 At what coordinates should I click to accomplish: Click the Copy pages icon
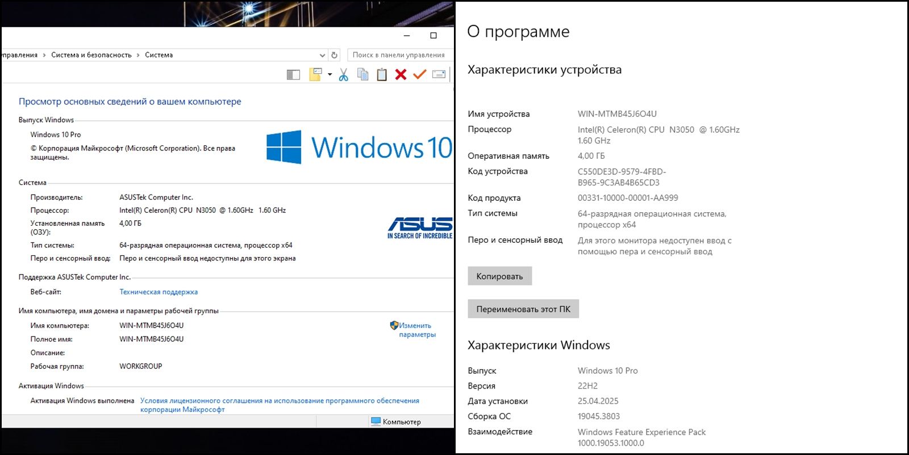tap(362, 74)
